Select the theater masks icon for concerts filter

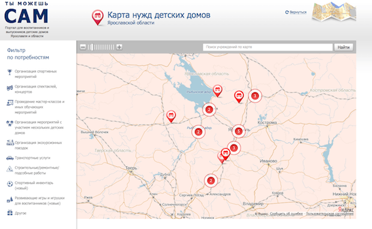point(10,88)
